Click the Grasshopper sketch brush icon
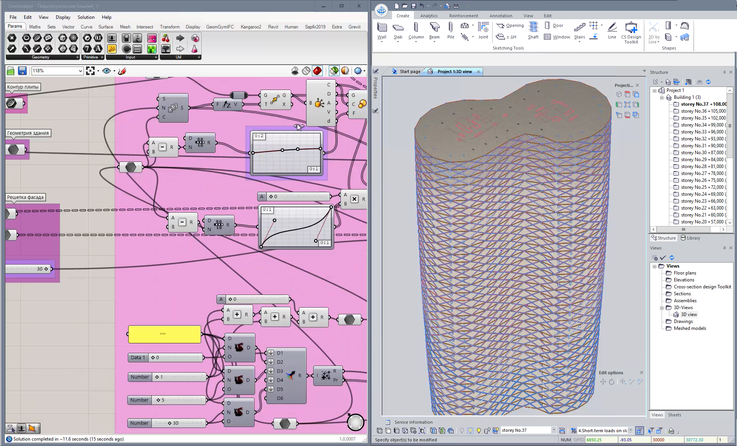Screen dimensions: 737x446 [x=122, y=71]
